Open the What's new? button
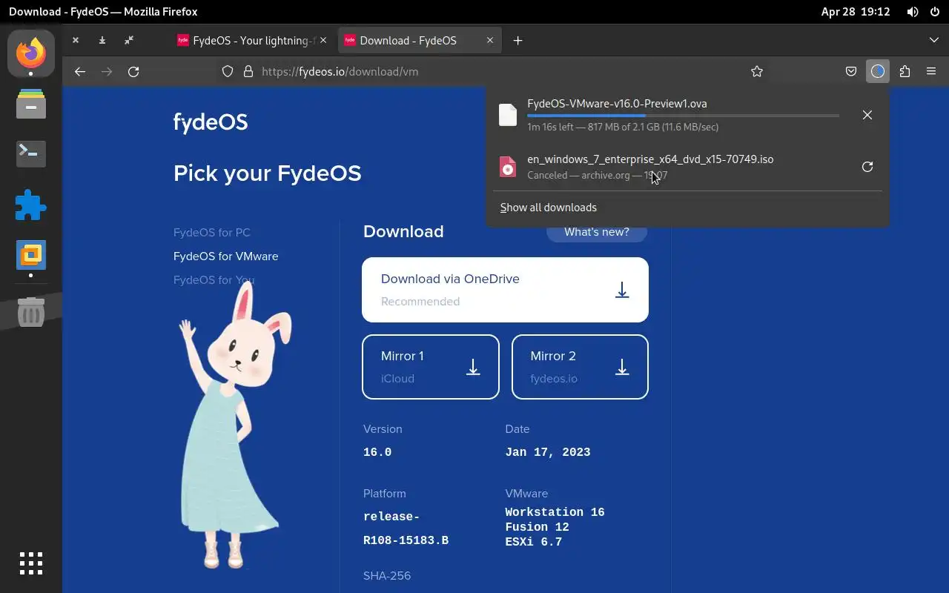This screenshot has height=593, width=949. [x=597, y=232]
